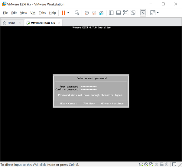Pause the virtual machine
Image resolution: width=182 pixels, height=167 pixels.
pyautogui.click(x=63, y=13)
